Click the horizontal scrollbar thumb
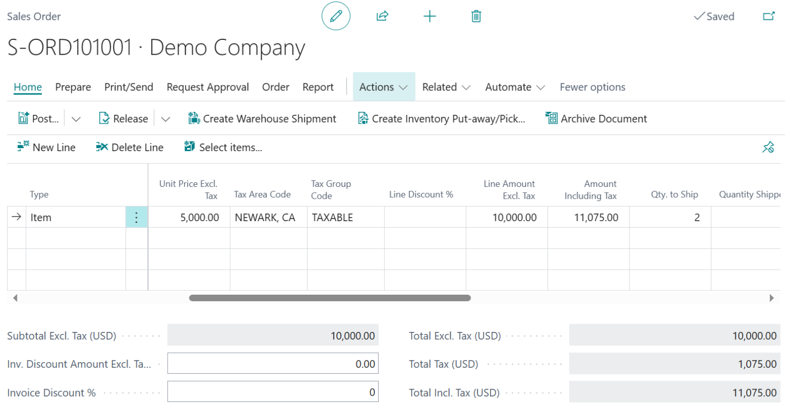This screenshot has height=405, width=785. tap(330, 298)
